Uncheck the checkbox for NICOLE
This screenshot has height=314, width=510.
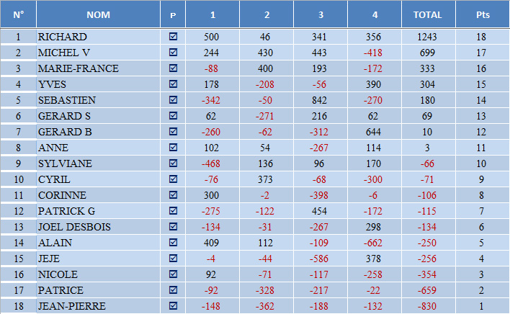coord(173,274)
